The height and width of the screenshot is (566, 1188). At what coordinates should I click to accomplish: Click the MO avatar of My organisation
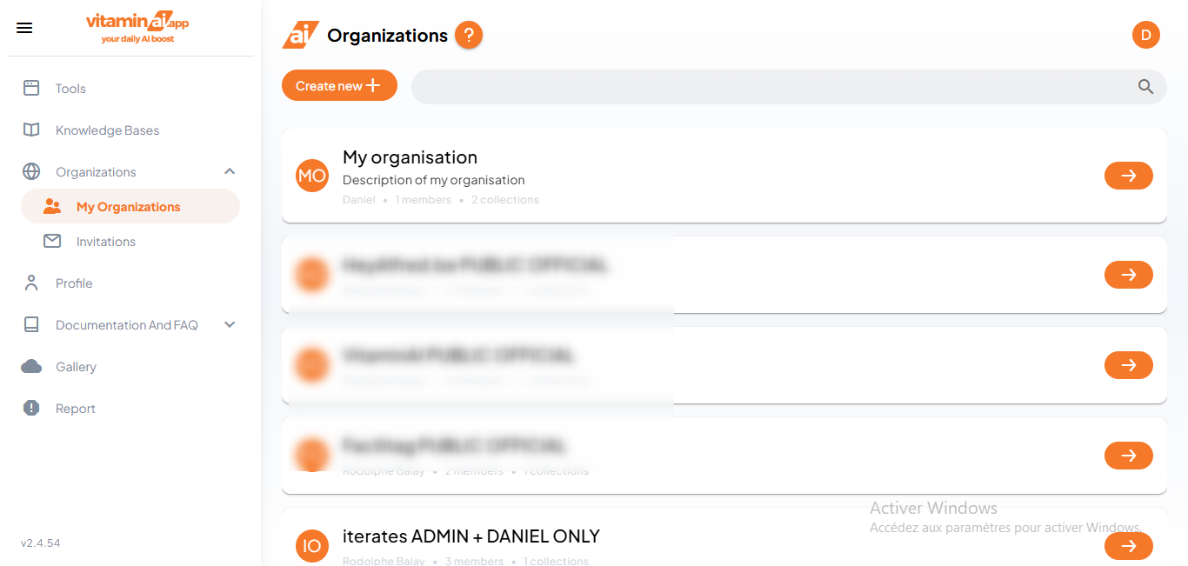(311, 176)
